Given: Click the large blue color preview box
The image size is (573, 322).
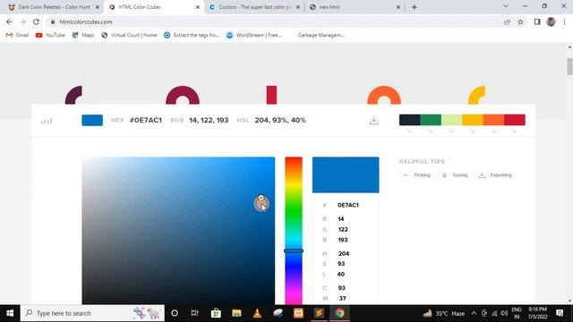Looking at the screenshot, I should click(346, 175).
